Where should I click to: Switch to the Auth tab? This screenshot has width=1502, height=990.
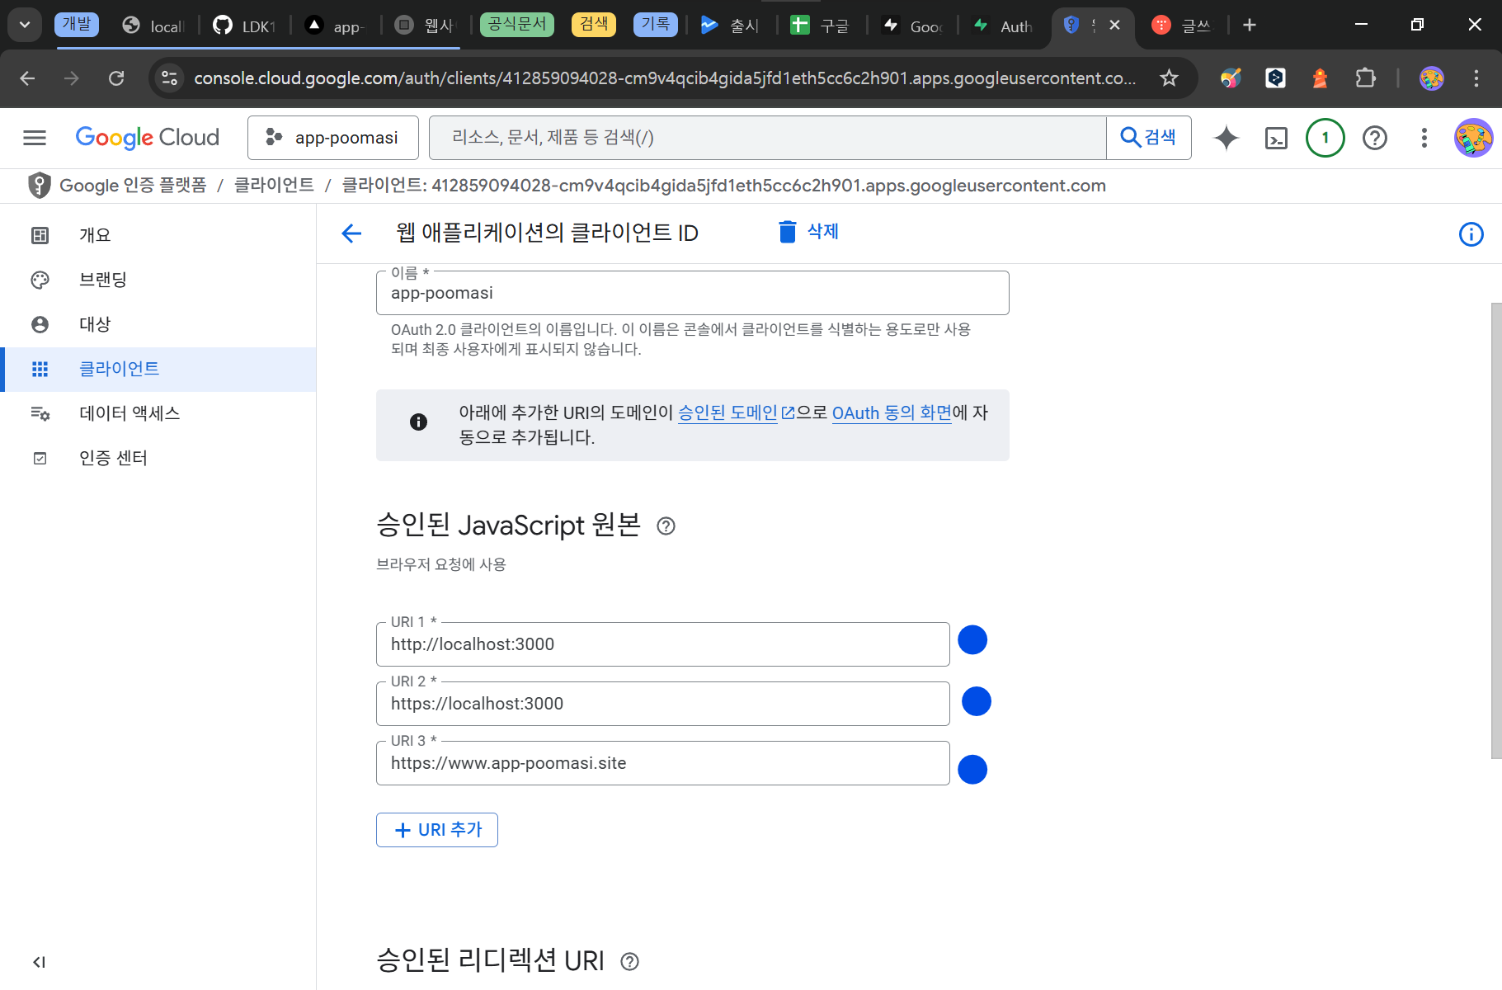(1004, 26)
